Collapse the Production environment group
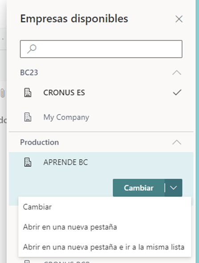This screenshot has height=263, width=199. click(x=177, y=142)
